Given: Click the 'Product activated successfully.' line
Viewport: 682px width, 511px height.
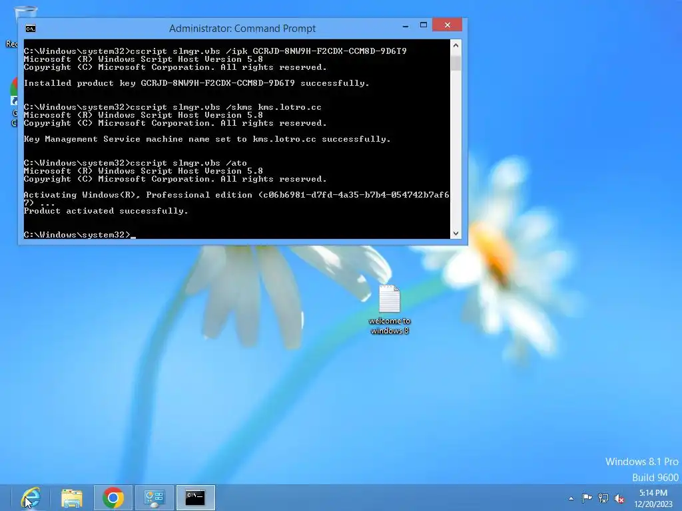Looking at the screenshot, I should 106,211.
